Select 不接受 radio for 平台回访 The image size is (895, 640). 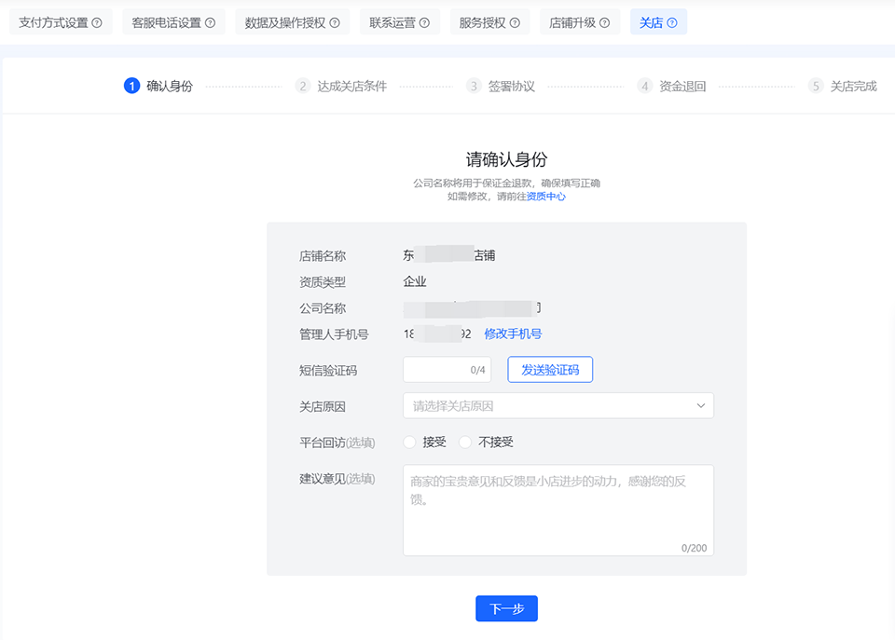pos(465,442)
